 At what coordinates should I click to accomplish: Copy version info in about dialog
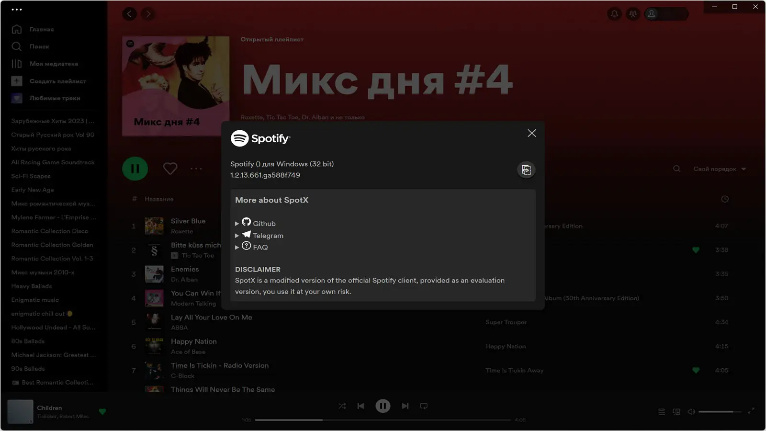pos(526,170)
